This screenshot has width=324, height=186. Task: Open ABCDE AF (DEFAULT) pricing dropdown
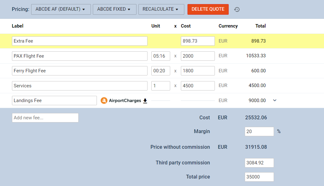pyautogui.click(x=61, y=9)
